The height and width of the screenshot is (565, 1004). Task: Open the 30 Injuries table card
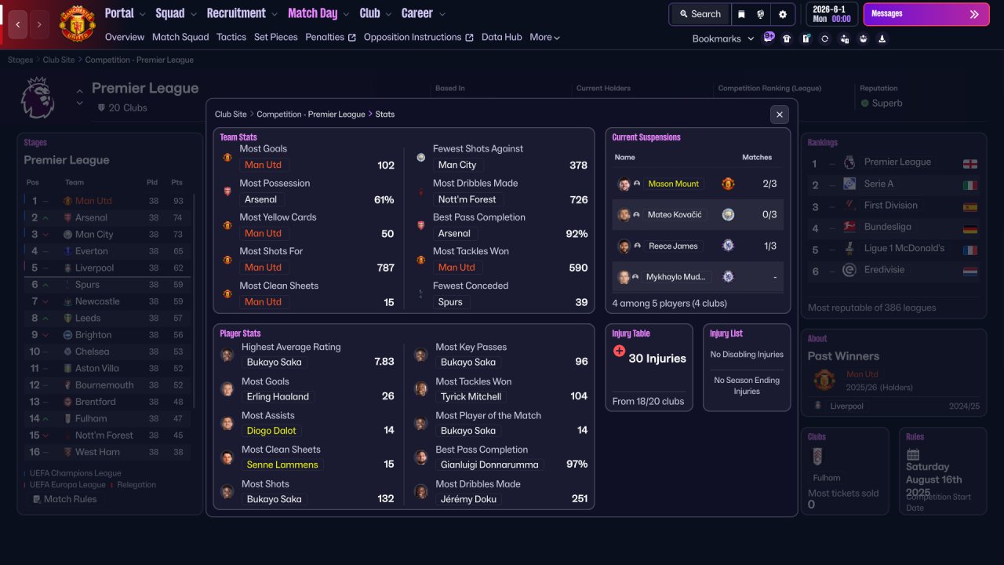click(649, 368)
